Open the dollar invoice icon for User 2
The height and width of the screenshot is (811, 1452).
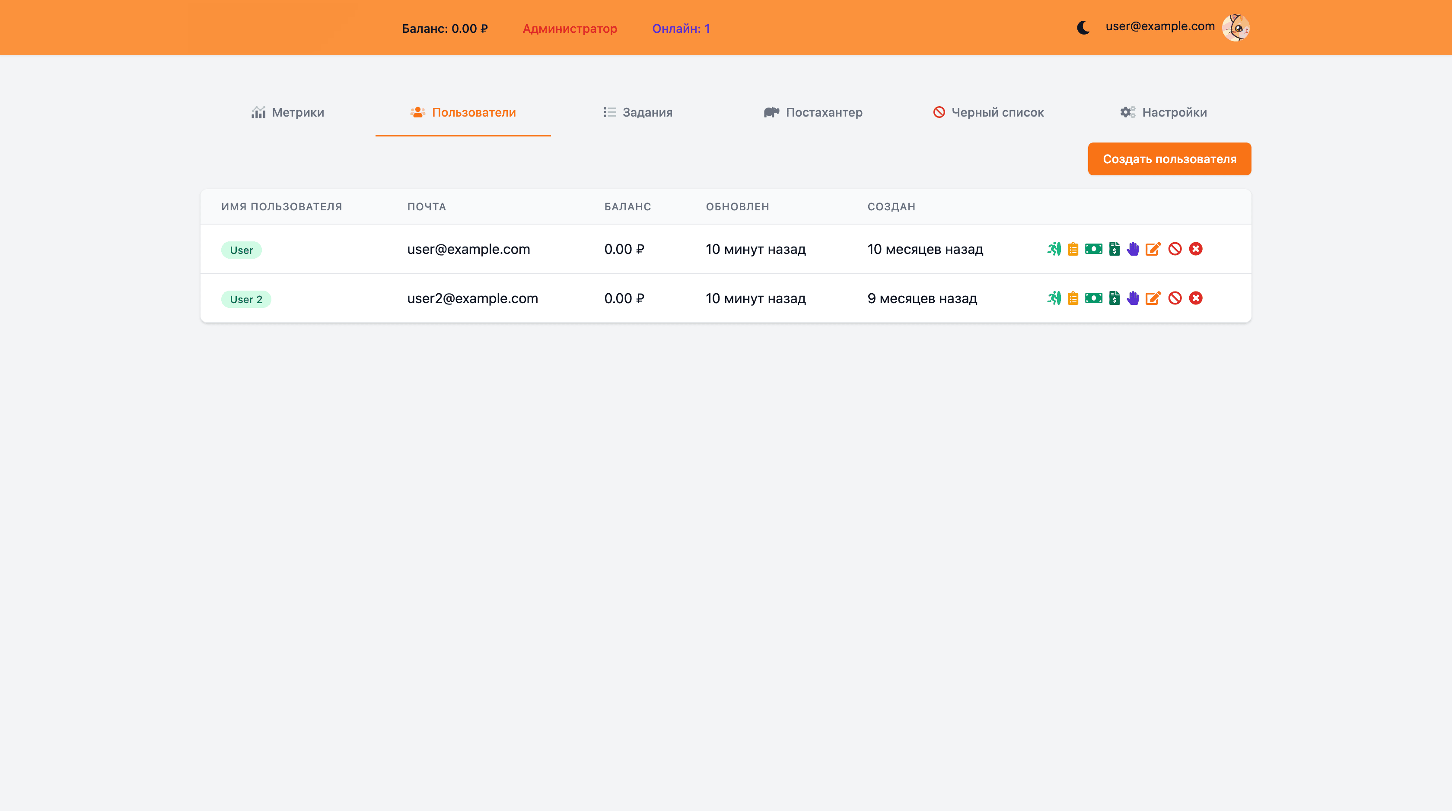1114,298
